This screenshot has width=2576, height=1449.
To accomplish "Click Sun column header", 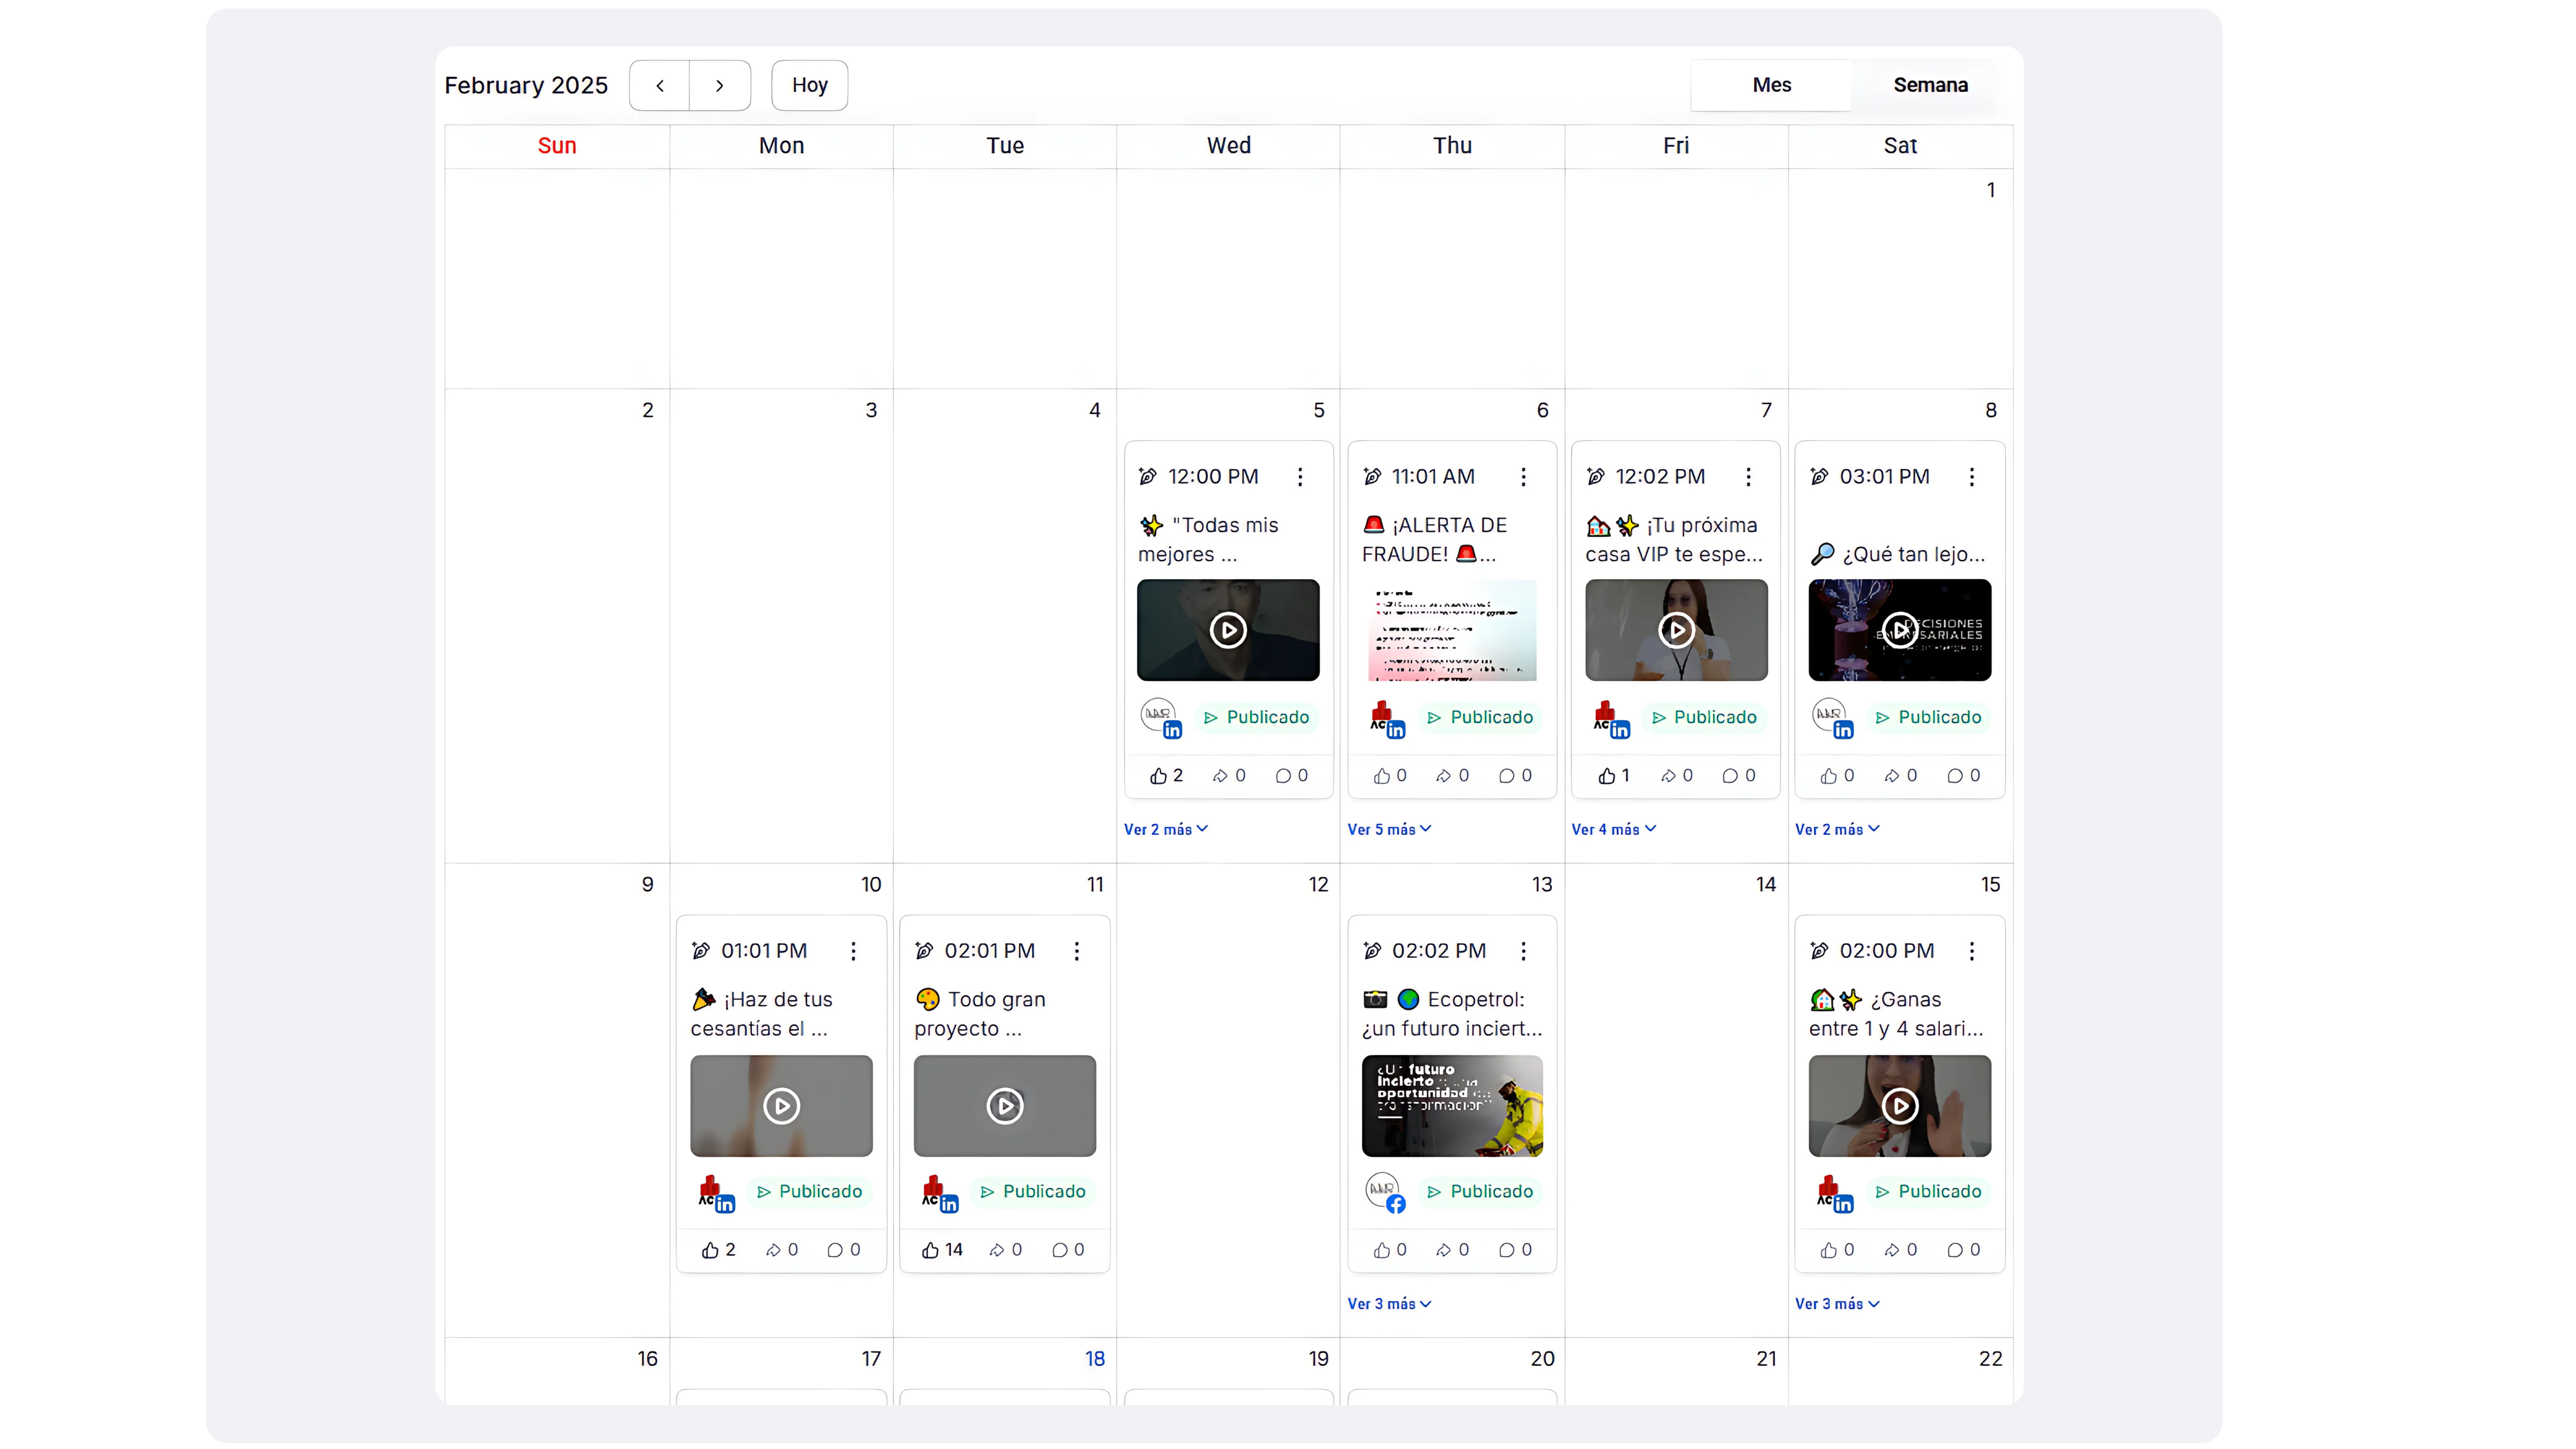I will click(x=557, y=145).
